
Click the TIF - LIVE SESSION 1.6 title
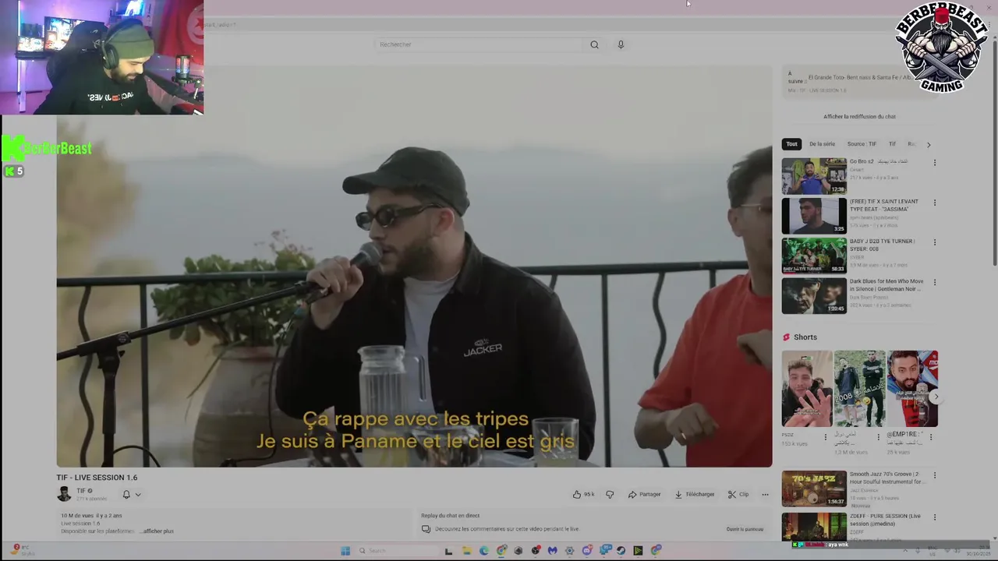coord(97,478)
